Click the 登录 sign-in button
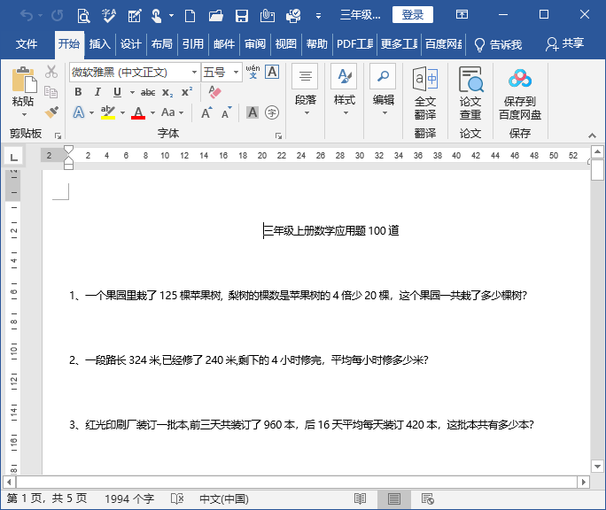This screenshot has width=606, height=510. [412, 15]
